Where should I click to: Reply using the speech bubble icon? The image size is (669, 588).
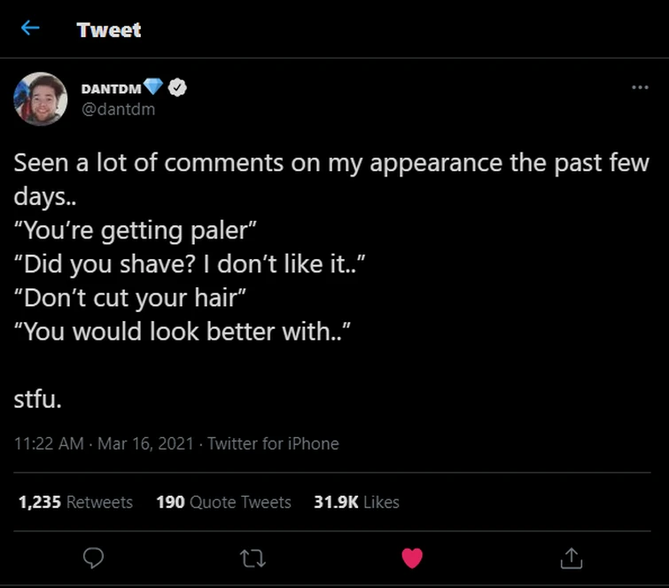click(x=93, y=557)
